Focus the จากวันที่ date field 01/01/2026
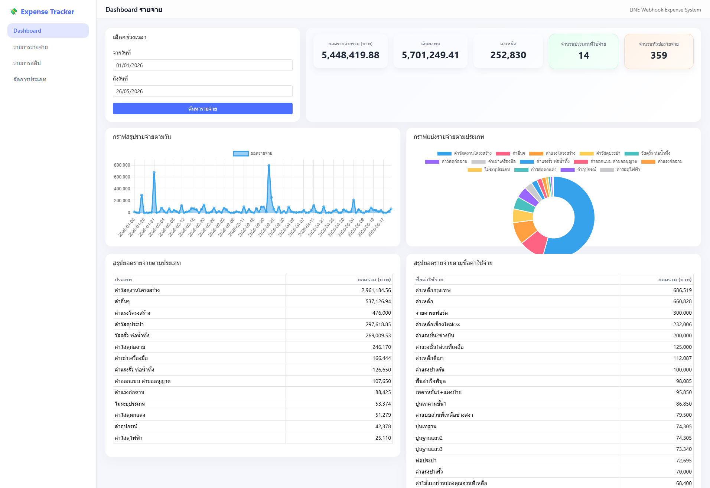The image size is (710, 488). tap(202, 65)
